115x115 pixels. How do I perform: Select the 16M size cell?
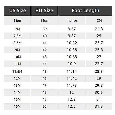click(17, 106)
